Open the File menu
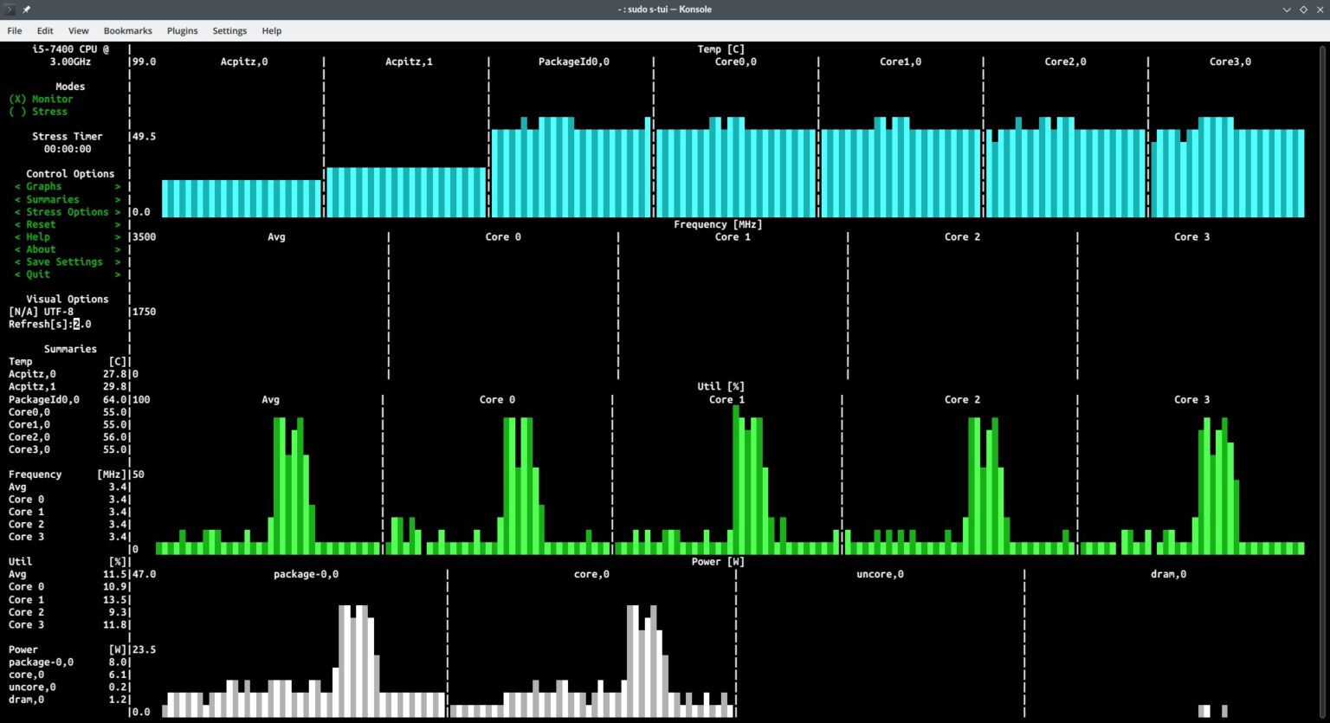Image resolution: width=1330 pixels, height=723 pixels. (14, 30)
